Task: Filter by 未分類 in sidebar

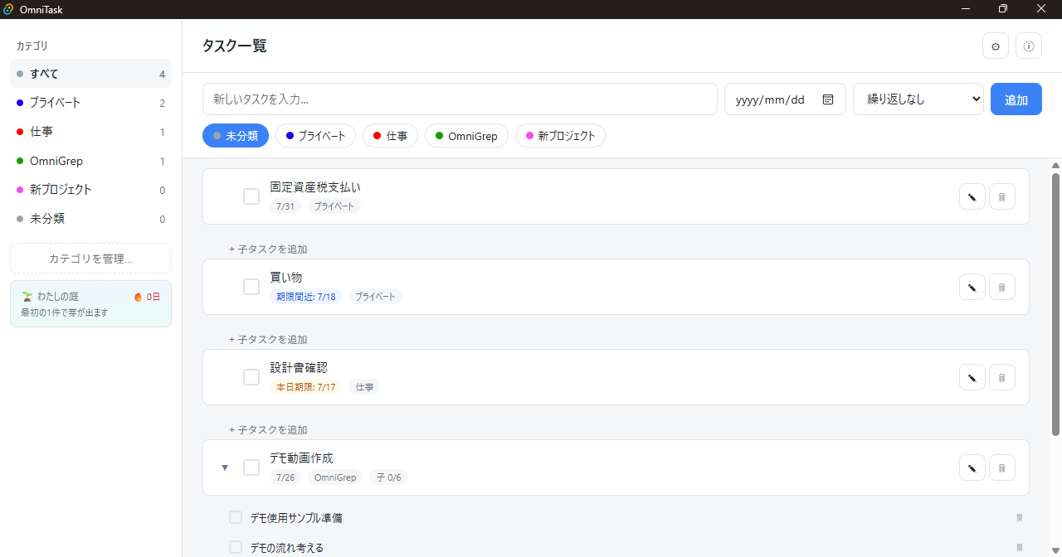Action: click(x=90, y=219)
